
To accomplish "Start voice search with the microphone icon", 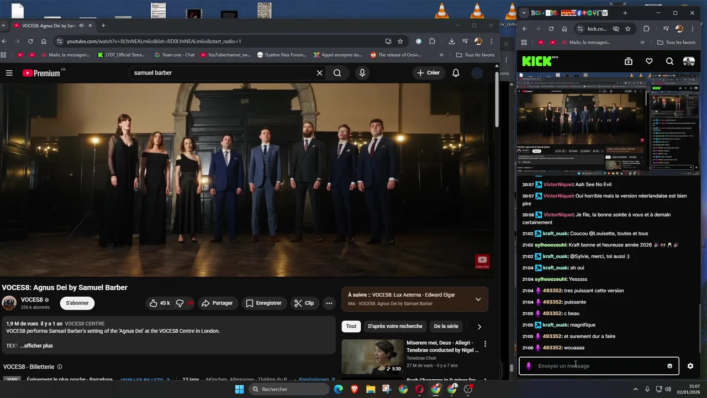I will click(x=362, y=73).
